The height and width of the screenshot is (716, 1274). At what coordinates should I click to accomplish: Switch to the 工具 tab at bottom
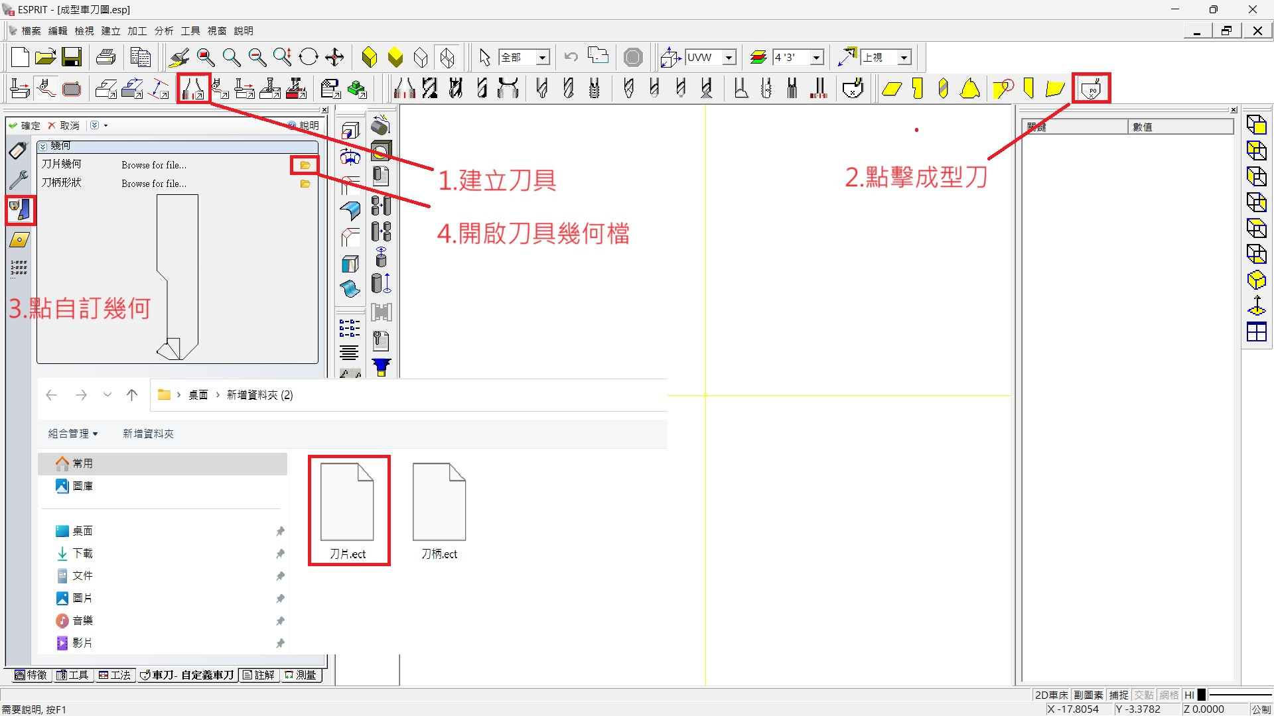[x=72, y=675]
